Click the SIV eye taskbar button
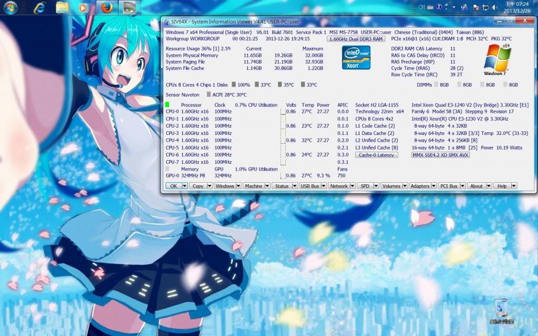The image size is (538, 336). tap(129, 7)
